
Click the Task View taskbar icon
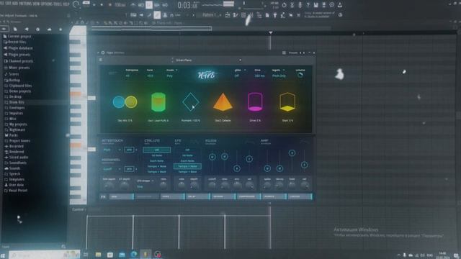(x=86, y=255)
